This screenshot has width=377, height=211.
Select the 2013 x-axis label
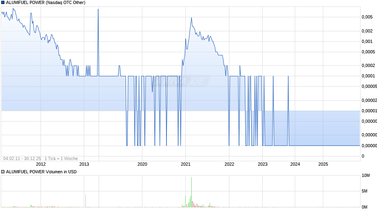pos(84,164)
